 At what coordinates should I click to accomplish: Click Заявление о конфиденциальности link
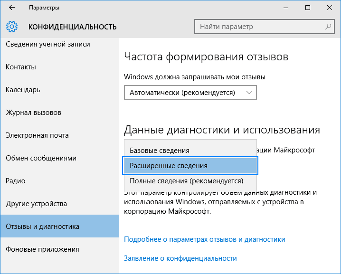tap(180, 258)
